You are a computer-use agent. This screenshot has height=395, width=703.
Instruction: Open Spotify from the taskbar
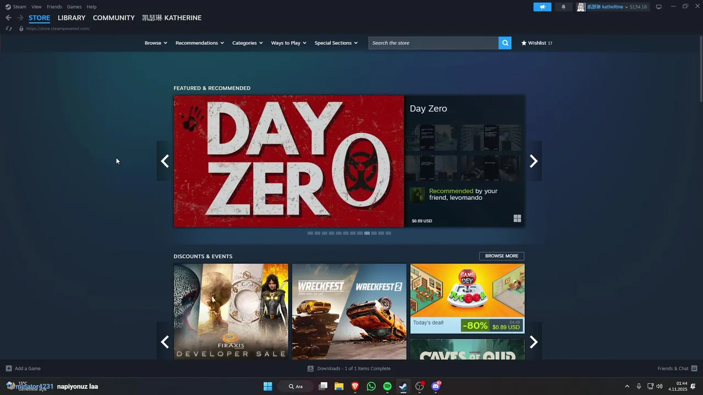387,386
